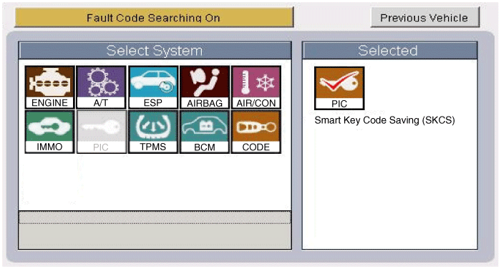Click the selected PIC icon with checkmark

tap(339, 88)
